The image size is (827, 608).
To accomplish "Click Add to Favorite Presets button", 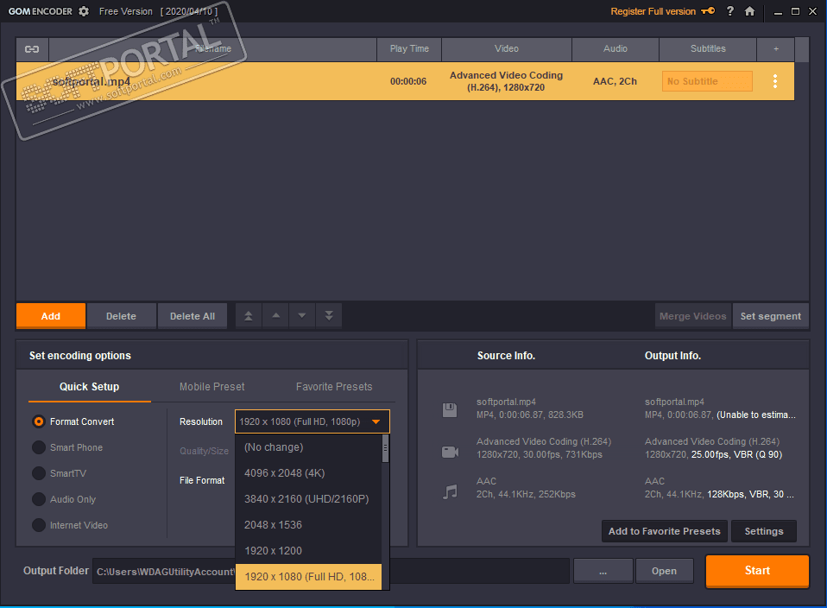I will click(665, 531).
